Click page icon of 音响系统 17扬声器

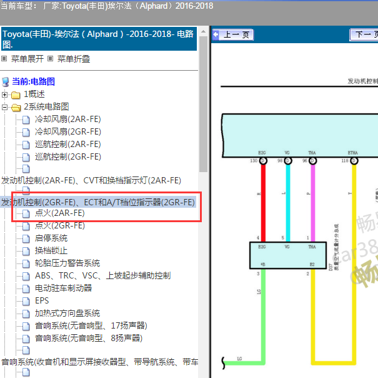26,327
